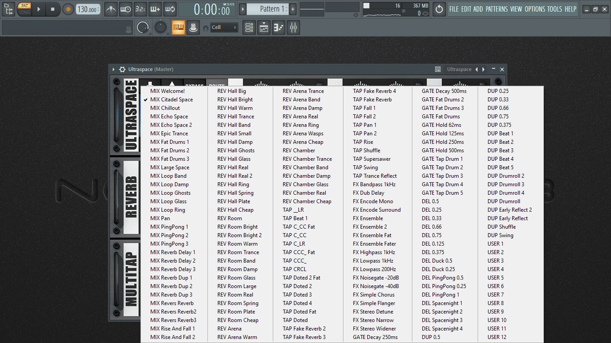The width and height of the screenshot is (611, 343).
Task: Toggle the metronome icon
Action: click(x=111, y=9)
